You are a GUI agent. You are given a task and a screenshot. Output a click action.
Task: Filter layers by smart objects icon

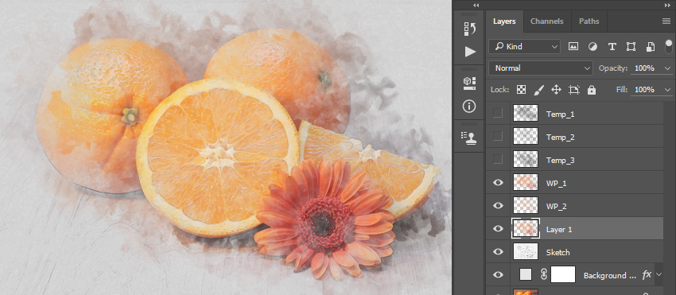tap(651, 47)
